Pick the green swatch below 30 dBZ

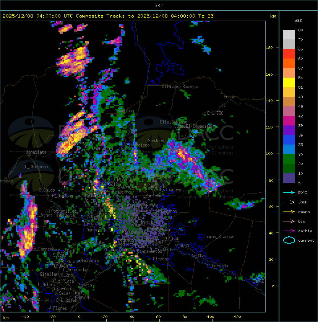click(x=289, y=159)
